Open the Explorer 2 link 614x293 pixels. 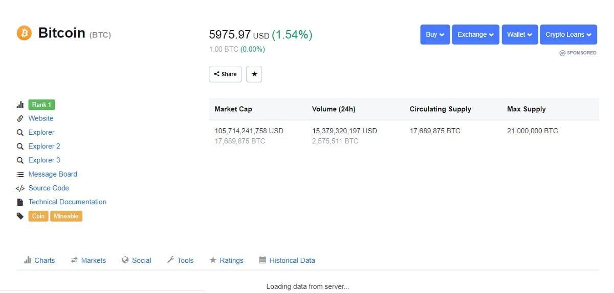pos(44,146)
